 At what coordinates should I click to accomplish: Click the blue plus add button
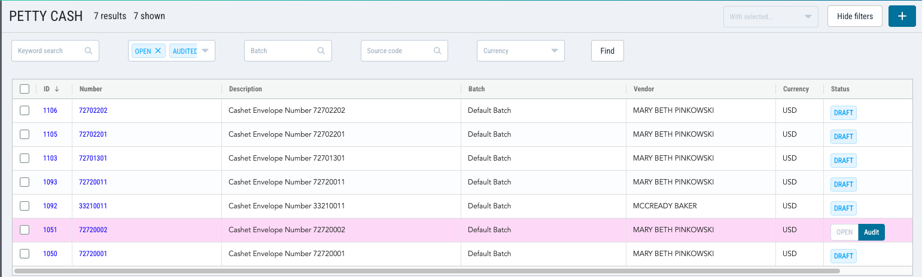click(x=902, y=16)
